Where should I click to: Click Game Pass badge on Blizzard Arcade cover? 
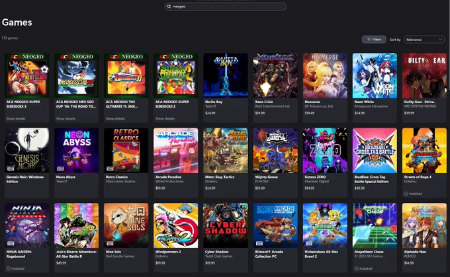coord(259,243)
